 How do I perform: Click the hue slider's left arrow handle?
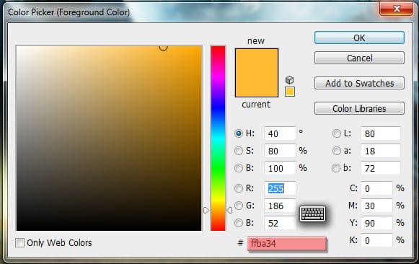[206, 211]
